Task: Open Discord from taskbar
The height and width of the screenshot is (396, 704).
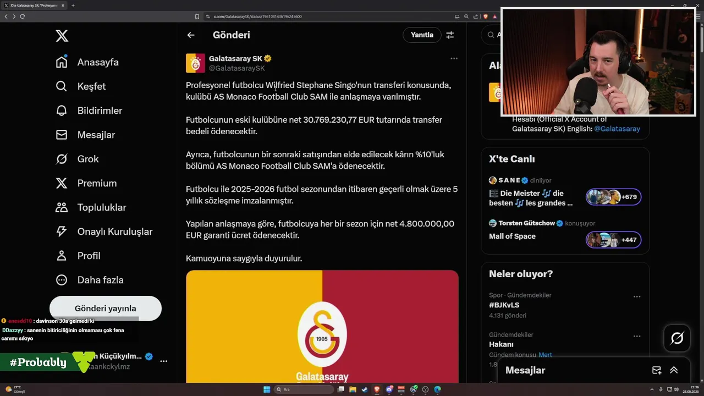Action: 389,389
